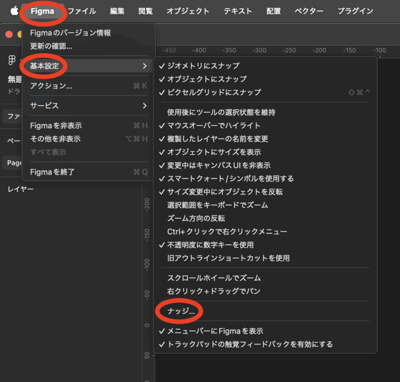
Task: Toggle ジオメトリにスナップ option
Action: pyautogui.click(x=203, y=66)
